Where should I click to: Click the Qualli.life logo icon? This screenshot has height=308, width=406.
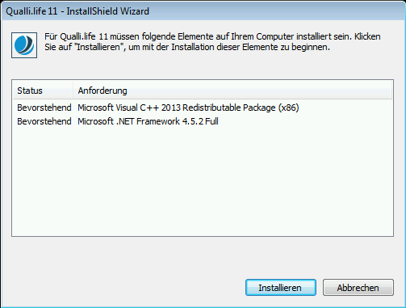pyautogui.click(x=24, y=45)
